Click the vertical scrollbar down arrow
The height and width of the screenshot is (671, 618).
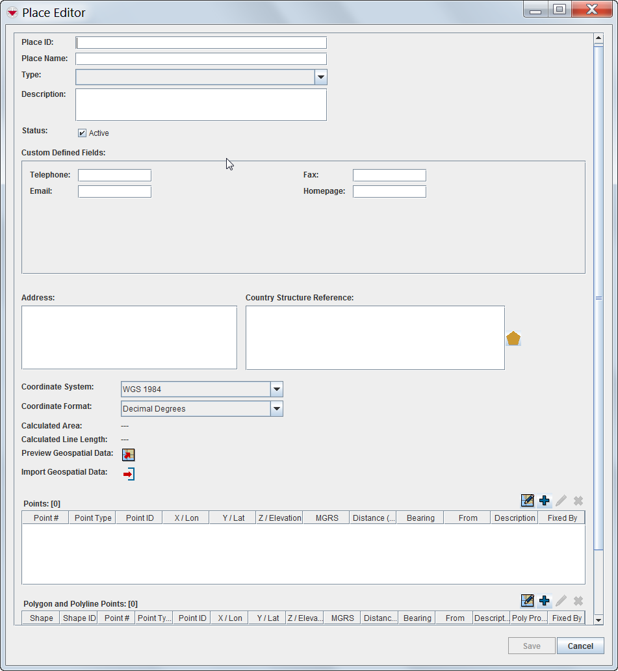[x=599, y=620]
